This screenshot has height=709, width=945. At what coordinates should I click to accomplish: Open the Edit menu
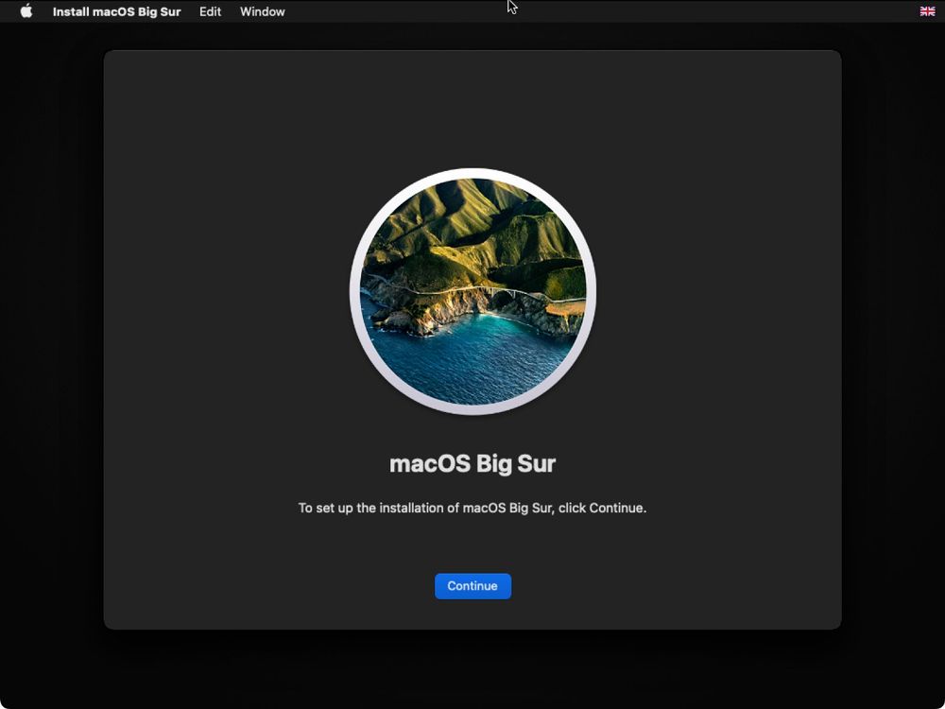[x=209, y=11]
